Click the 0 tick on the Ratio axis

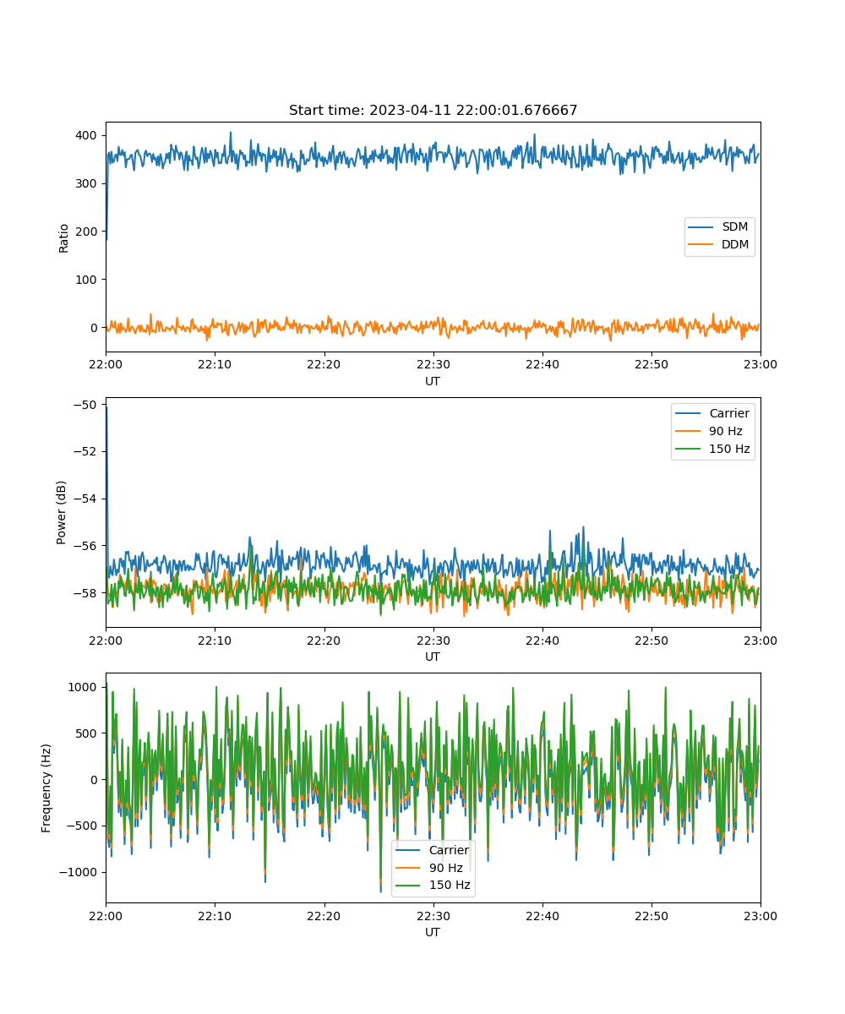click(95, 328)
